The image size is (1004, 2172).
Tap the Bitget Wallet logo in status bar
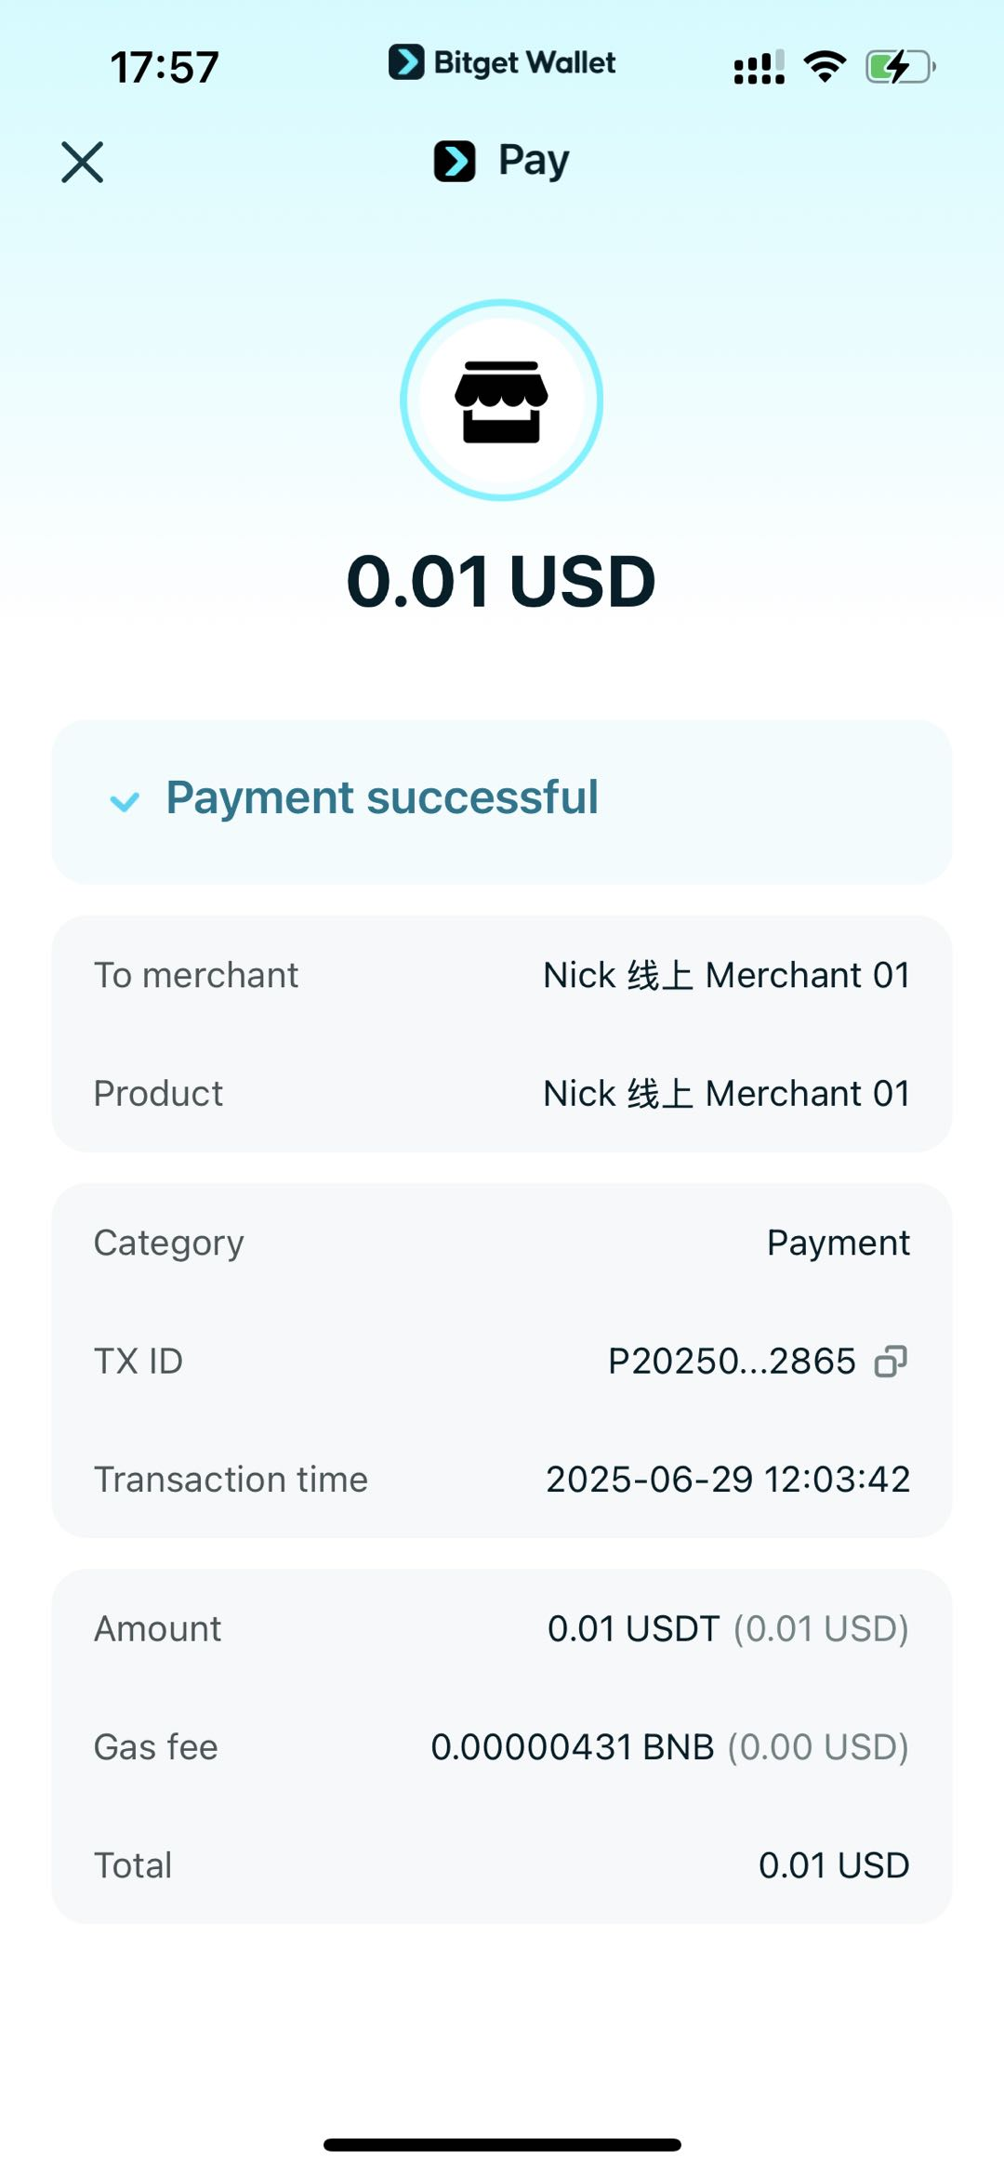pos(502,63)
